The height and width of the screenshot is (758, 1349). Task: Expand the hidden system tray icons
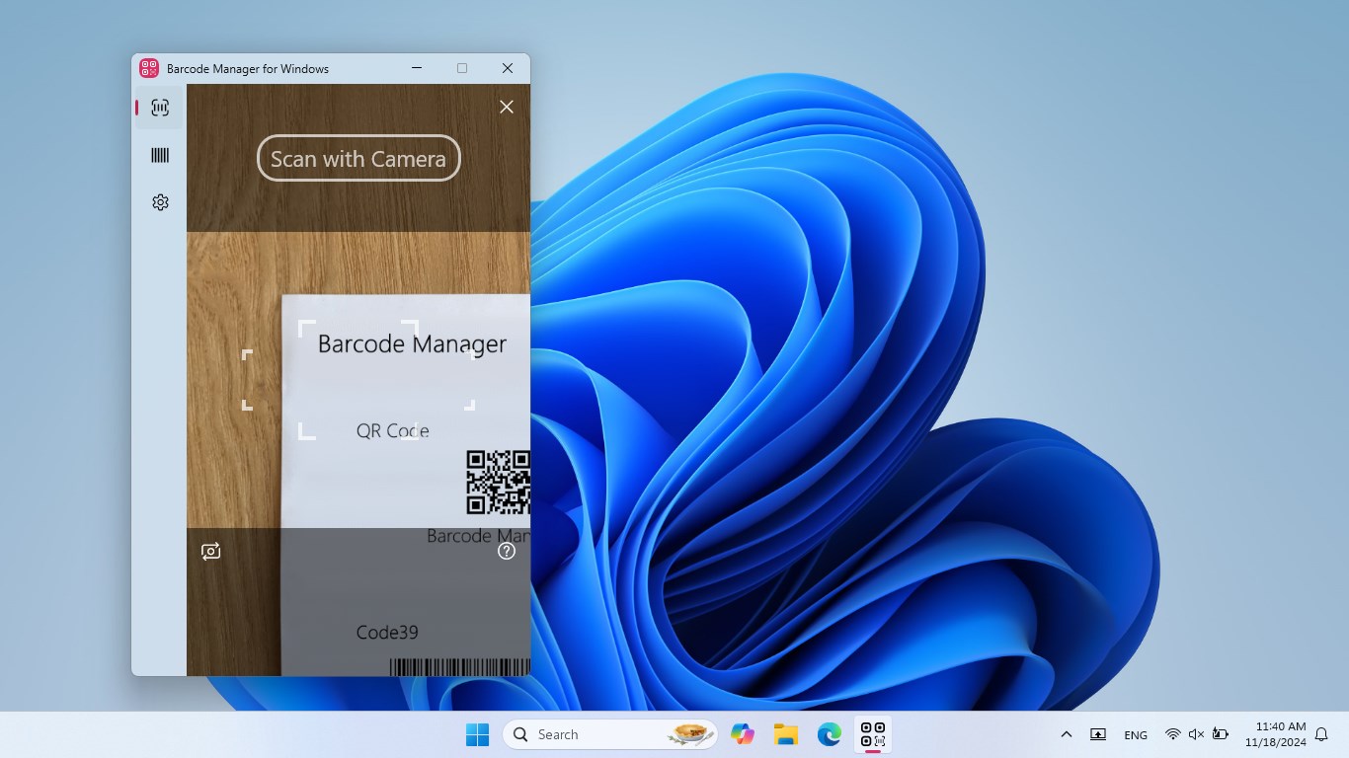tap(1067, 734)
